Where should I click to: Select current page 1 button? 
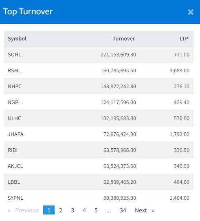(x=49, y=210)
